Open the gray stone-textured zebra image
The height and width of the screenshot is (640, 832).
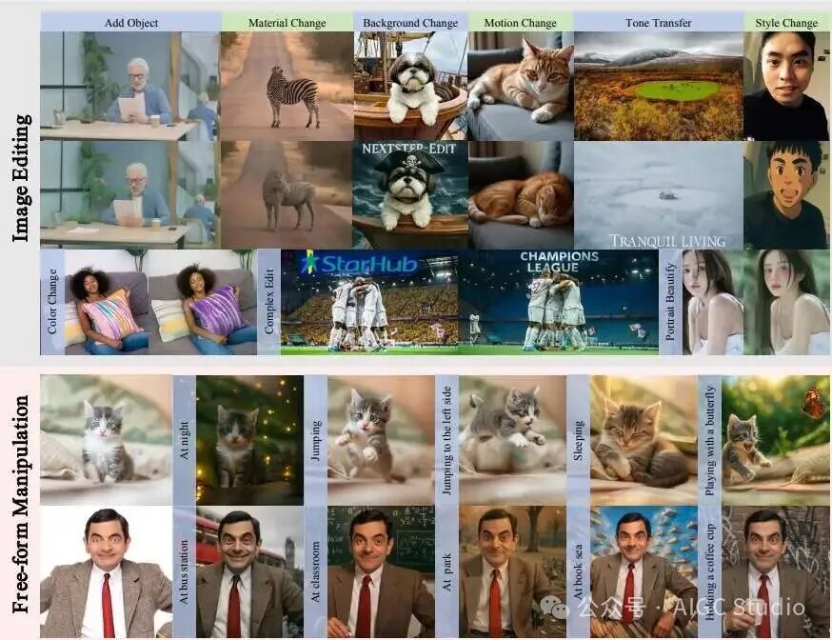tap(287, 194)
